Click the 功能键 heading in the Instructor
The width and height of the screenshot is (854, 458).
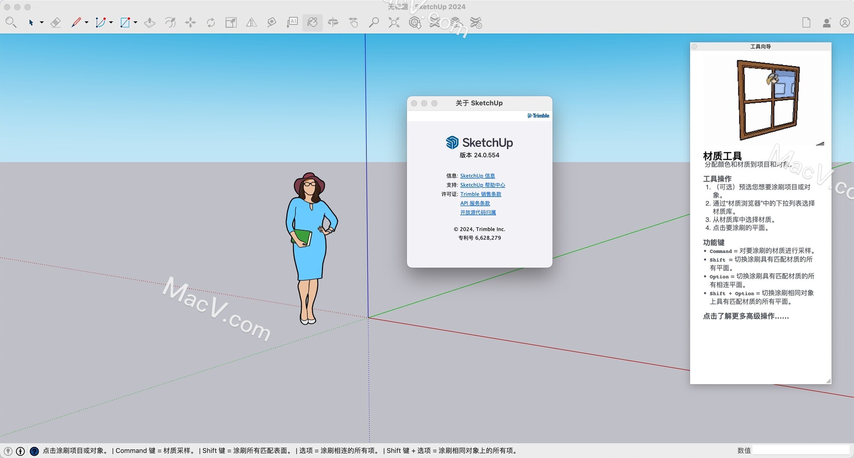tap(714, 242)
